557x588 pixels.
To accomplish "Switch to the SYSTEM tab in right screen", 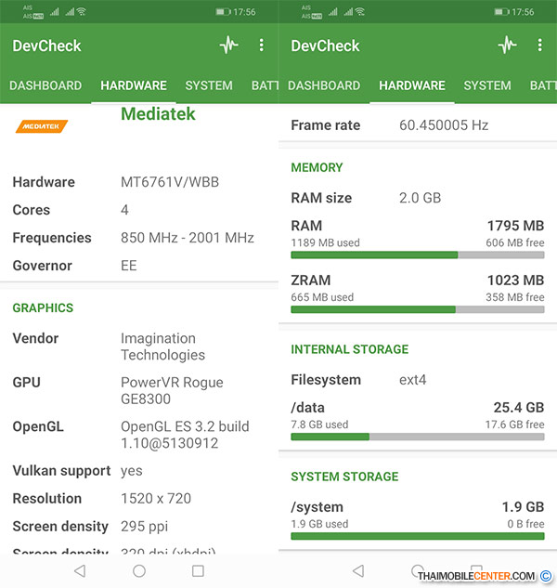I will tap(487, 85).
